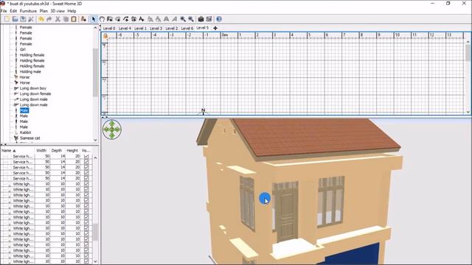Sort furniture by the Height column header
Screen dimensions: 472x265
coord(72,150)
